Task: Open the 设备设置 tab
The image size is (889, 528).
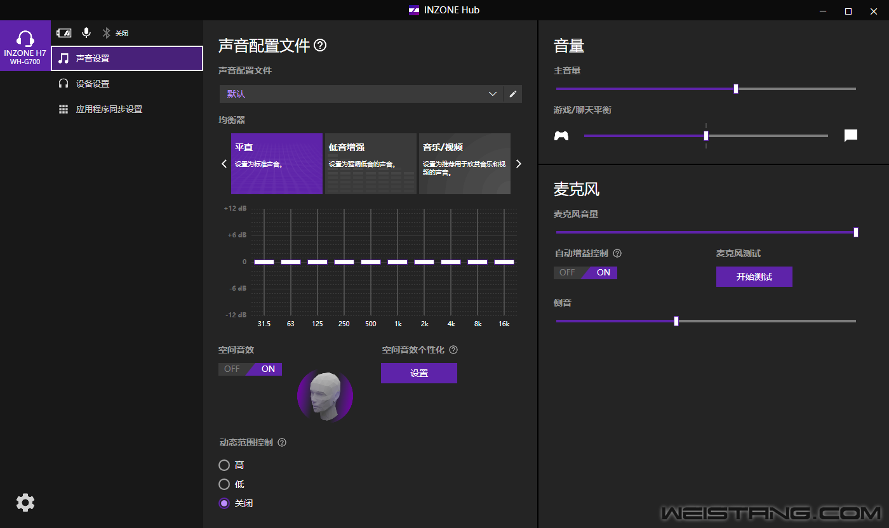Action: (x=127, y=84)
